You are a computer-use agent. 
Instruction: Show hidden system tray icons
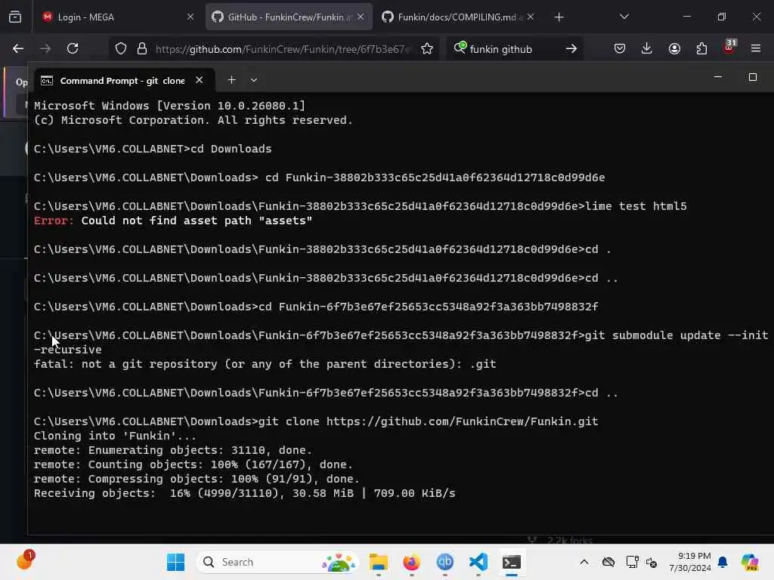click(584, 562)
